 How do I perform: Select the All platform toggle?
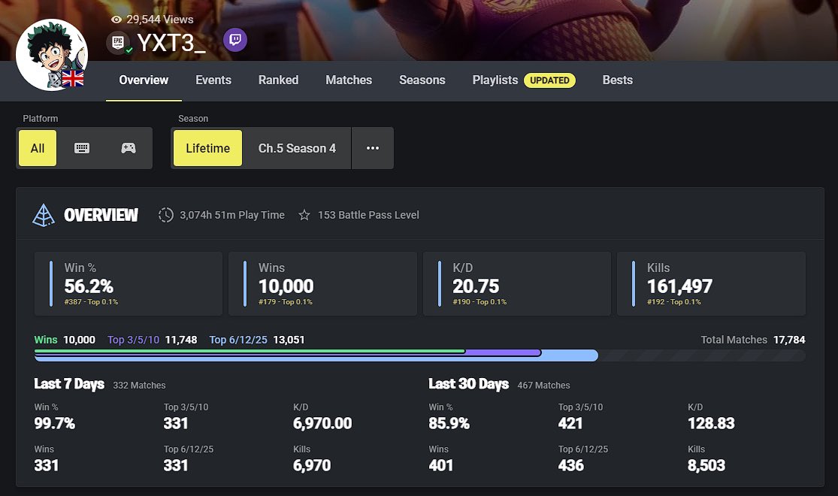pos(38,148)
